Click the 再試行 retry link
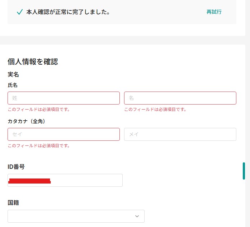This screenshot has width=250, height=227. tap(214, 12)
